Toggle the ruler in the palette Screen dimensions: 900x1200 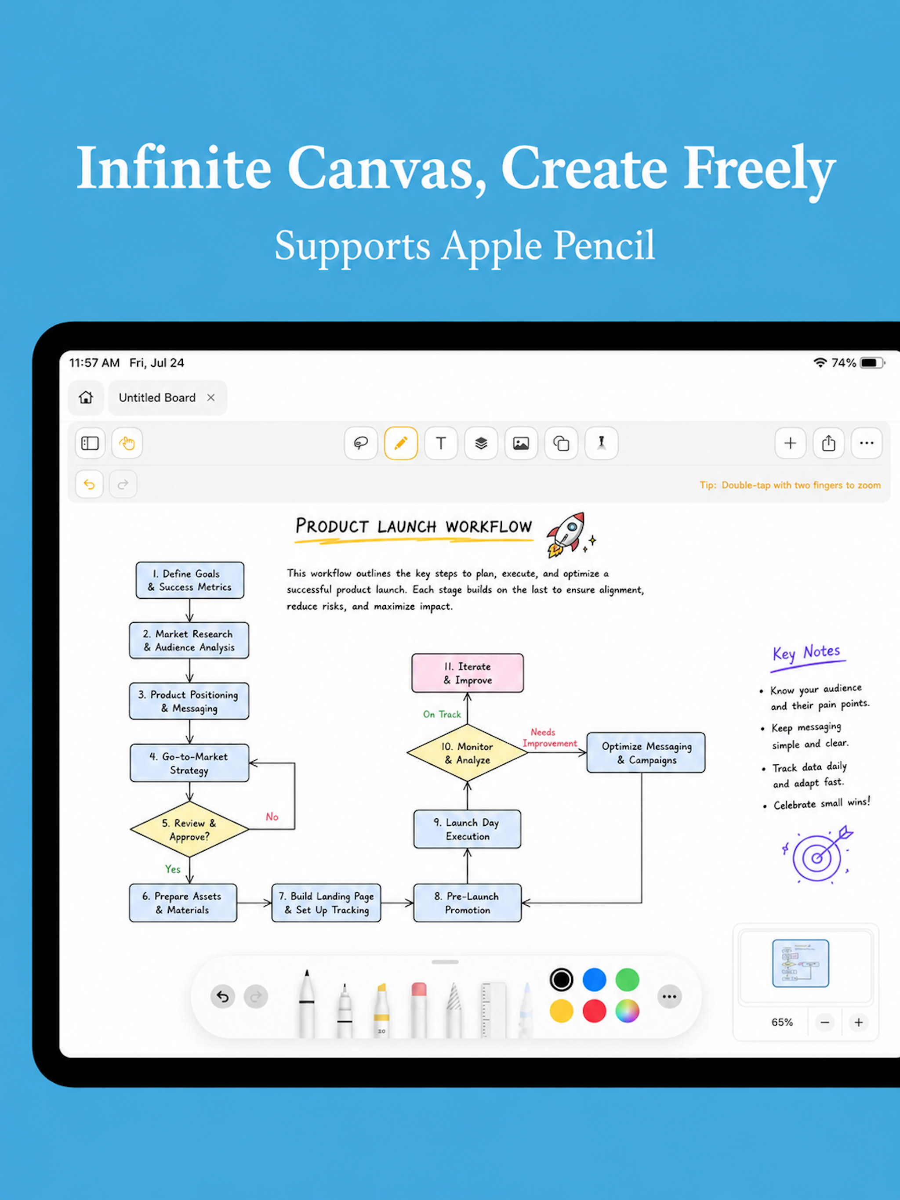tap(494, 1010)
